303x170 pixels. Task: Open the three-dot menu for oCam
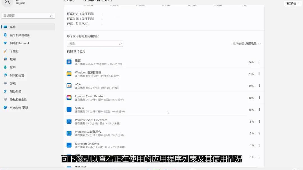pos(259,86)
